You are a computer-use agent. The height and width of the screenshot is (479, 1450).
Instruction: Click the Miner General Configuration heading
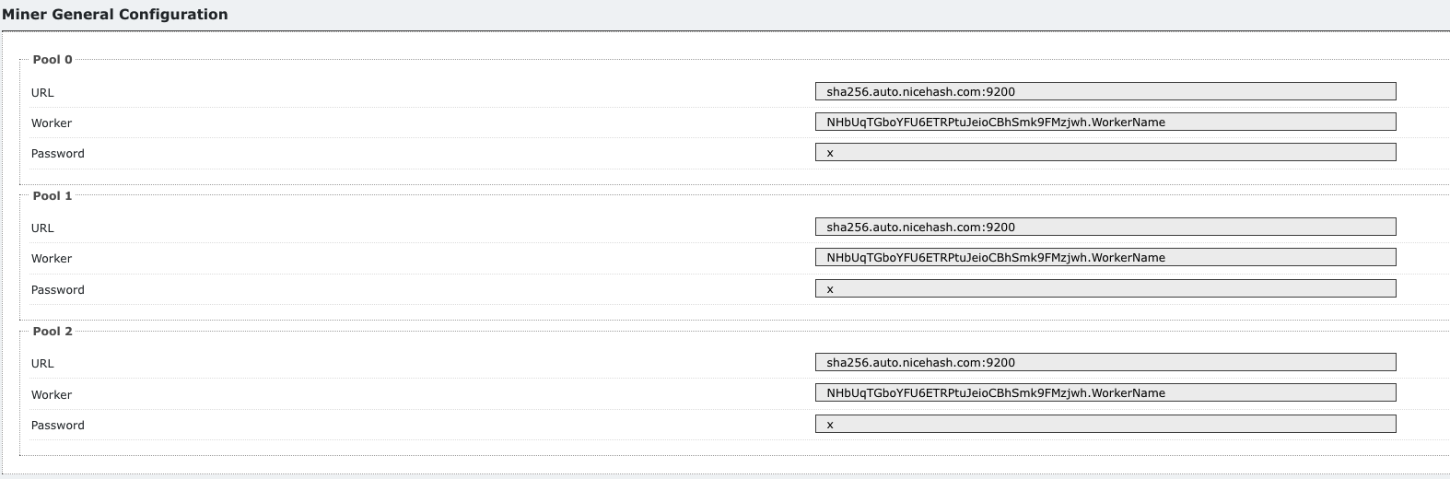pos(115,15)
